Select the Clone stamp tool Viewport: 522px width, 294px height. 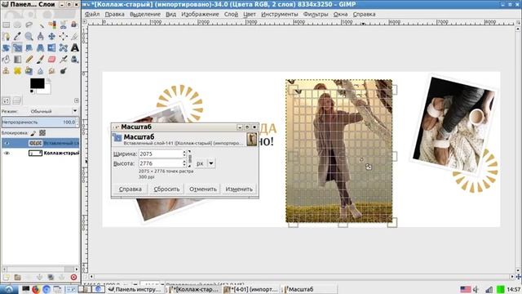[x=6, y=71]
